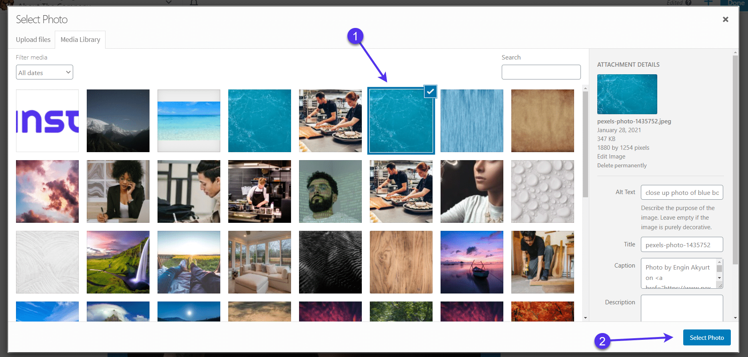Click the Select Photo button
This screenshot has width=748, height=357.
click(706, 337)
